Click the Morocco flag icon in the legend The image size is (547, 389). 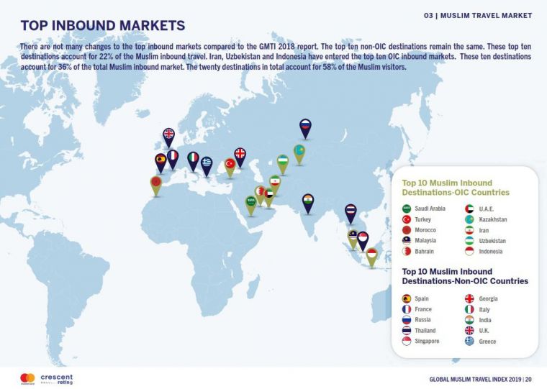tap(407, 229)
